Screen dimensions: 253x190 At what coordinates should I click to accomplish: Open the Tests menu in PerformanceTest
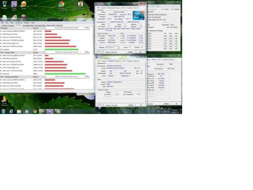coord(12,22)
